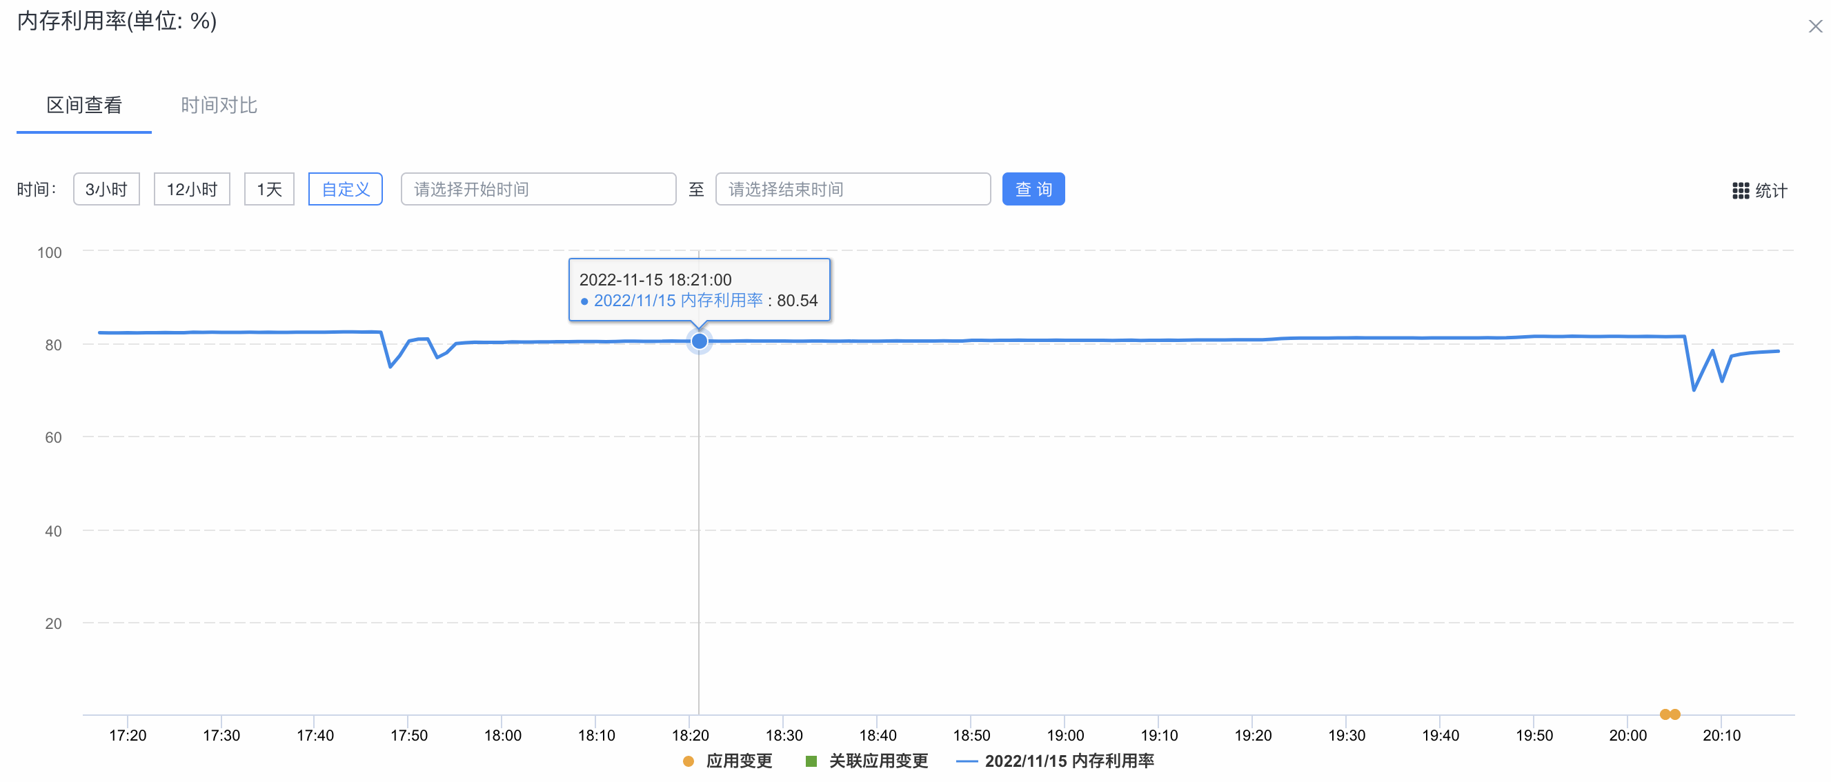The height and width of the screenshot is (782, 1831).
Task: Click the highlighted 18:21 data point
Action: (x=699, y=341)
